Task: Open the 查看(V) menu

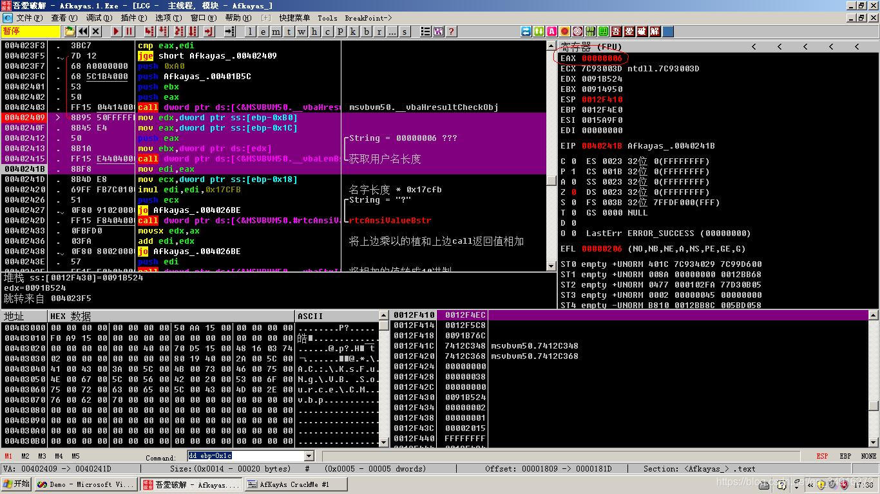Action: pyautogui.click(x=64, y=18)
